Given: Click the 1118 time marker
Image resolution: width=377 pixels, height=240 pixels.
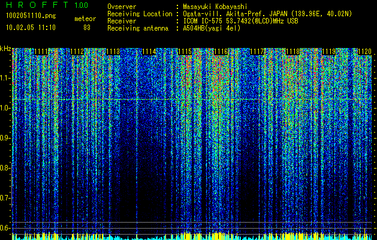Looking at the screenshot, I should coord(293,52).
